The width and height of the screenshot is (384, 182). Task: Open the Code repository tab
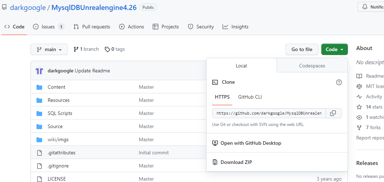point(14,27)
